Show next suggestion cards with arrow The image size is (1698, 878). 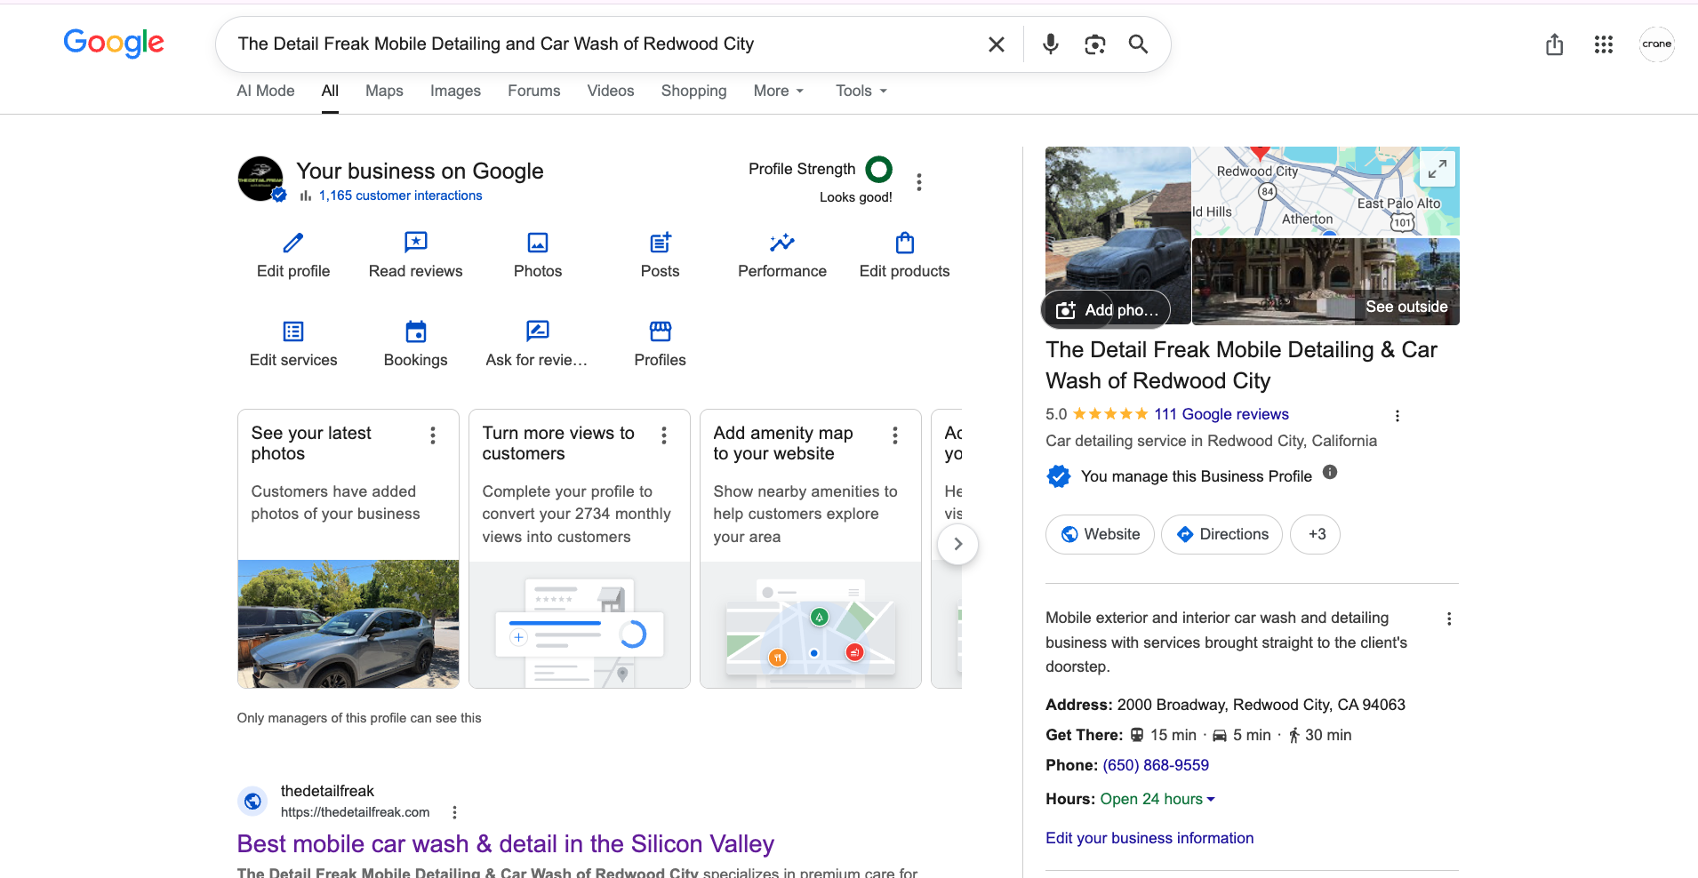957,544
